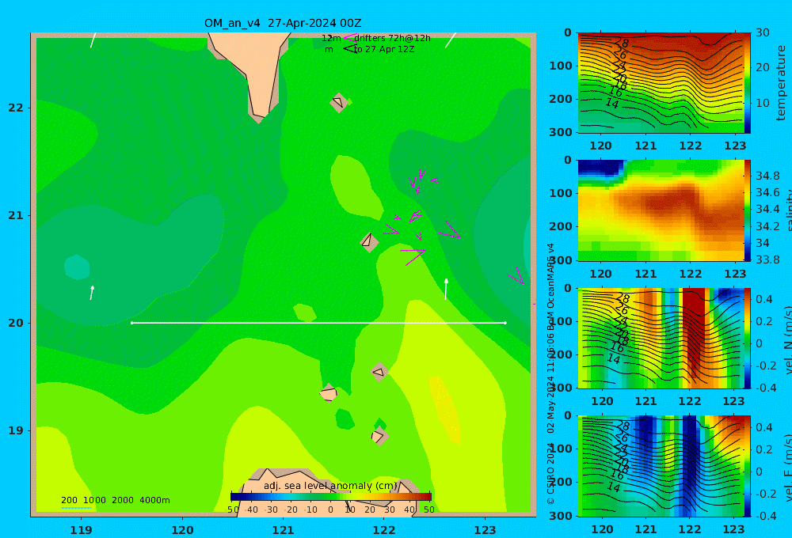Click the copyright 'CSIRO 2024' vertical text
The image size is (792, 538).
click(x=550, y=473)
